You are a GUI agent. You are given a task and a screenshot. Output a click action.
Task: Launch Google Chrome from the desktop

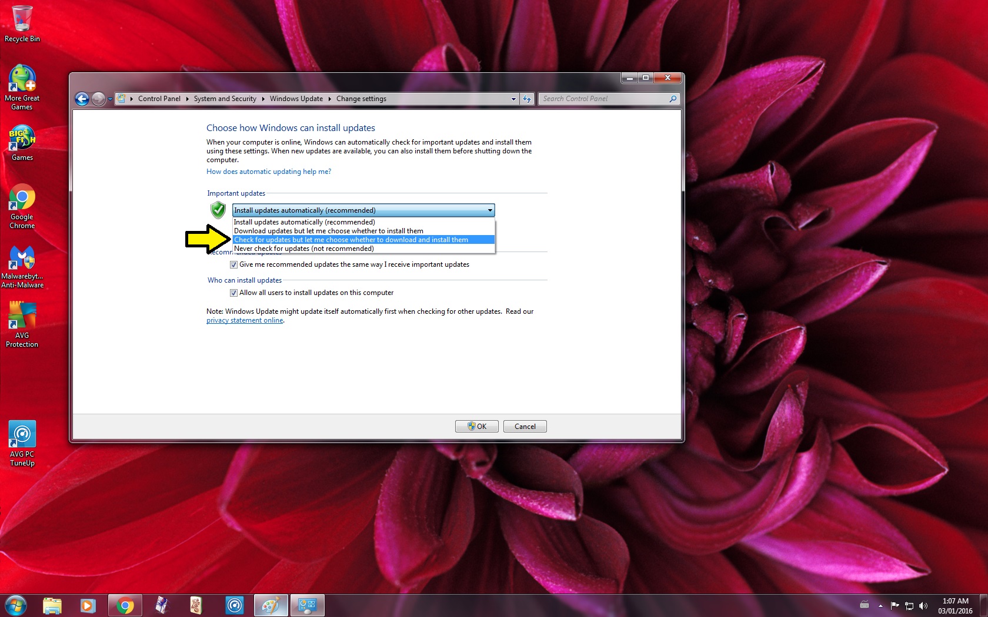click(x=22, y=206)
